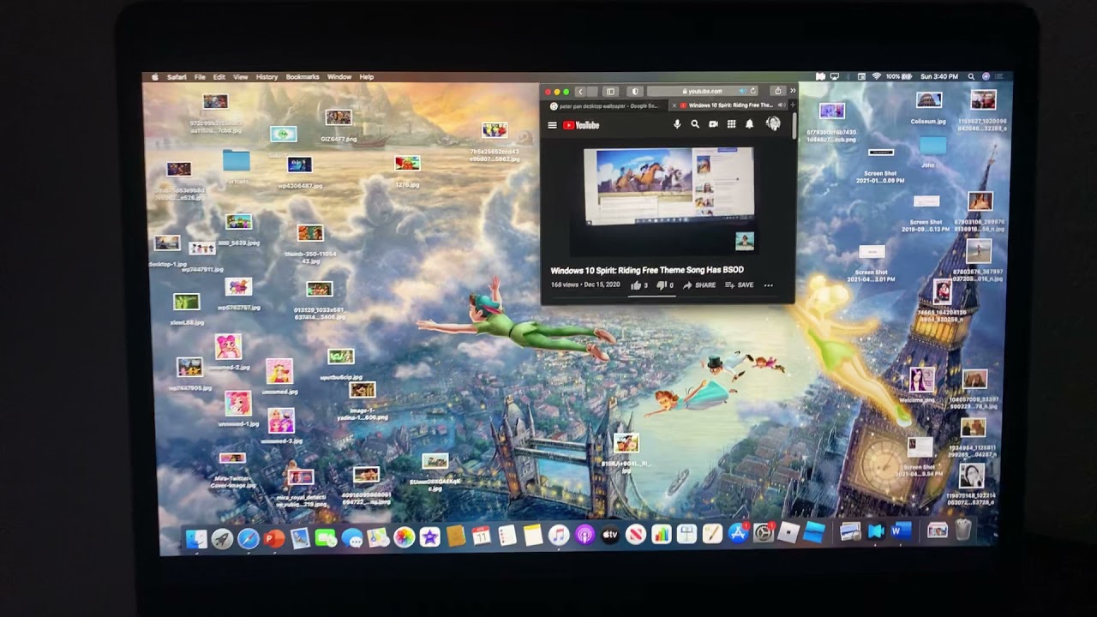Open Bookmarks menu in menu bar
This screenshot has width=1097, height=617.
pyautogui.click(x=303, y=77)
